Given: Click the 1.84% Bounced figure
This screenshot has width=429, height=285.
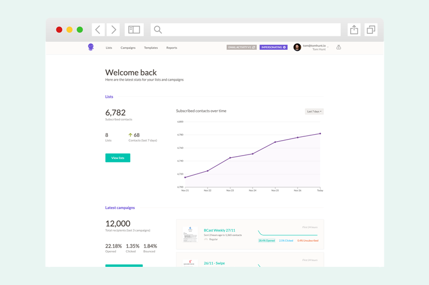Looking at the screenshot, I should click(150, 246).
